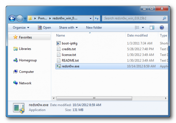
Task: Click the refresh icon beside address bar
Action: point(97,18)
